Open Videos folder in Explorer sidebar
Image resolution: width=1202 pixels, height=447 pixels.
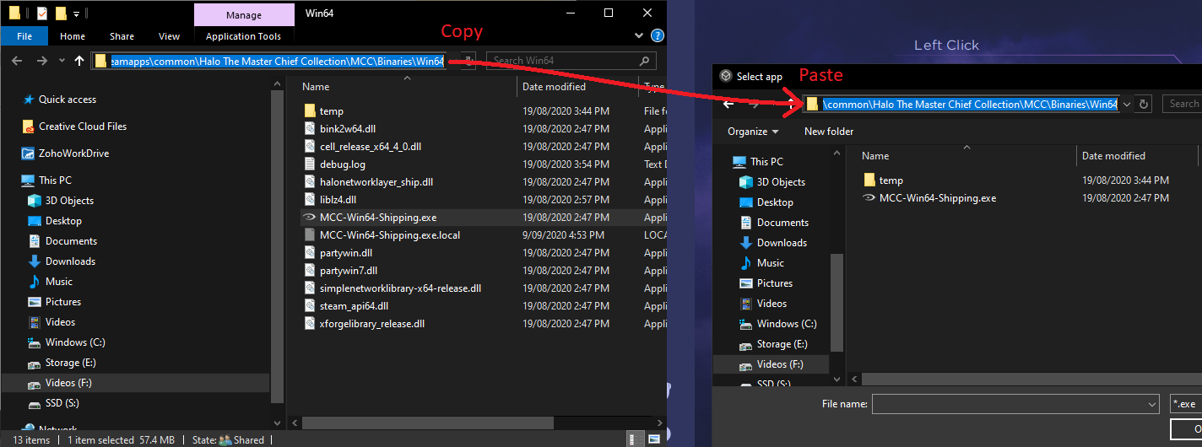pos(60,322)
